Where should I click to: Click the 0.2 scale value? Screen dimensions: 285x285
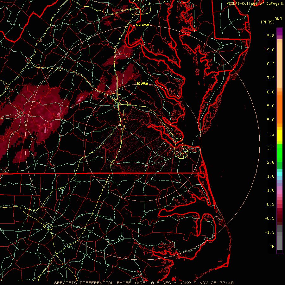271,205
